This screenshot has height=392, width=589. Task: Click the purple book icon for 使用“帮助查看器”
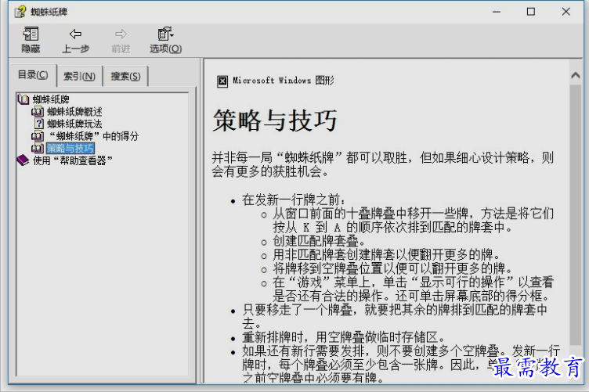23,160
